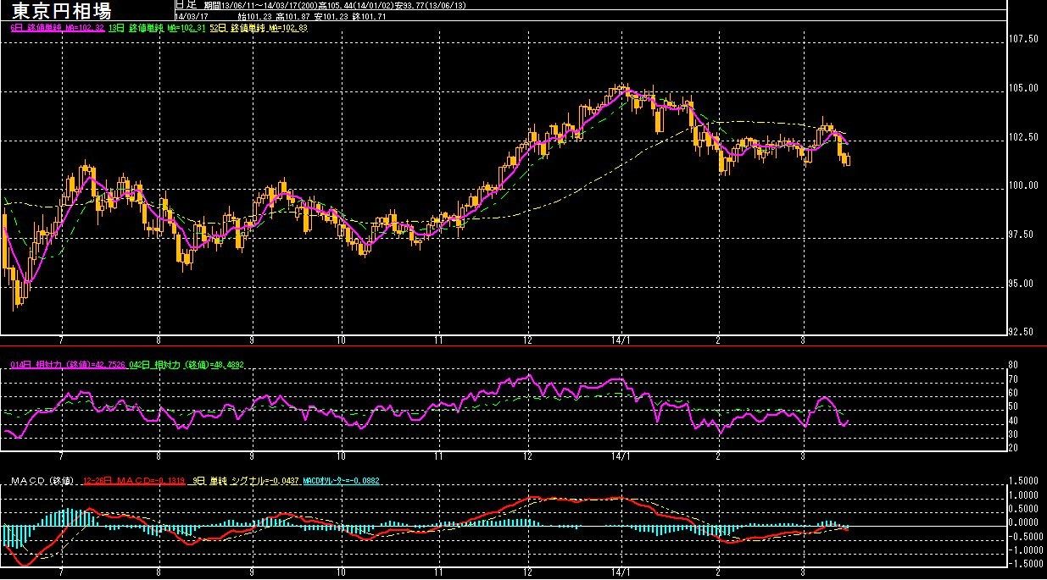Click the period low 安93.77(13/06/13)

pos(432,5)
